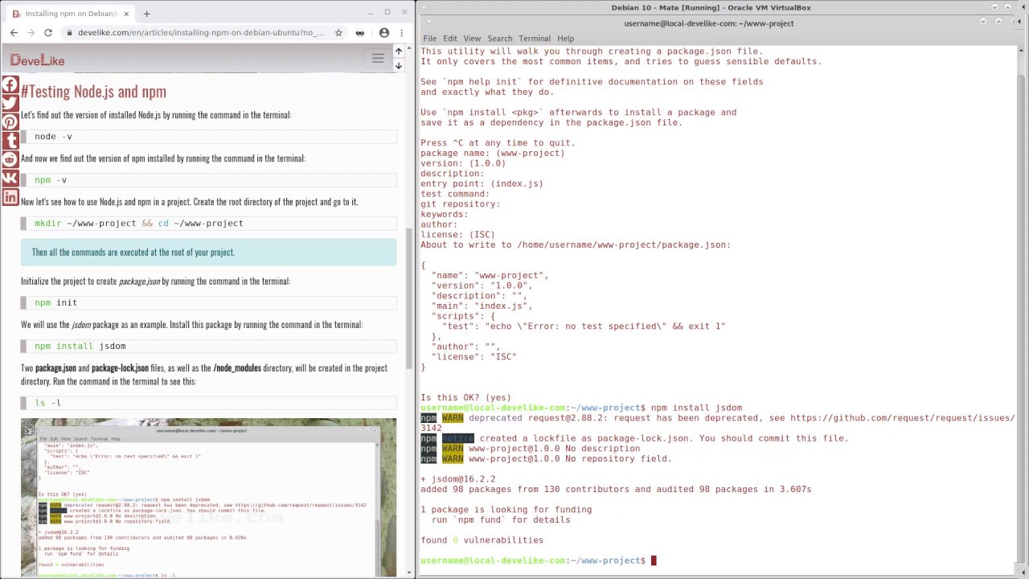Open the terminal Edit menu

pos(450,39)
